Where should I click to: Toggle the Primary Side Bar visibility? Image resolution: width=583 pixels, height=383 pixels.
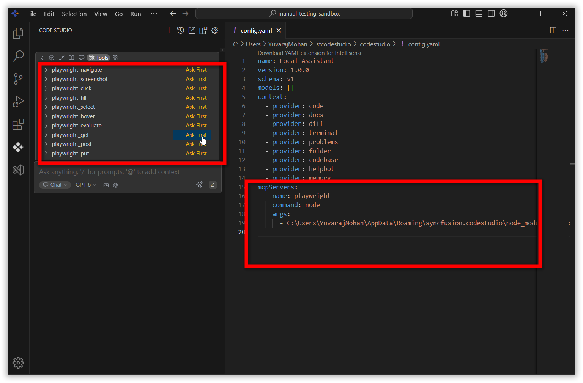pos(467,14)
